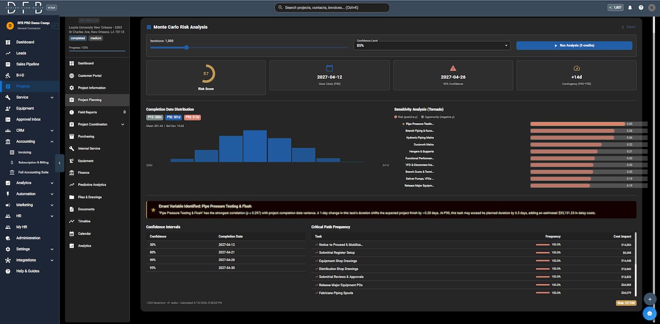Open the notifications bell icon

coord(630,8)
